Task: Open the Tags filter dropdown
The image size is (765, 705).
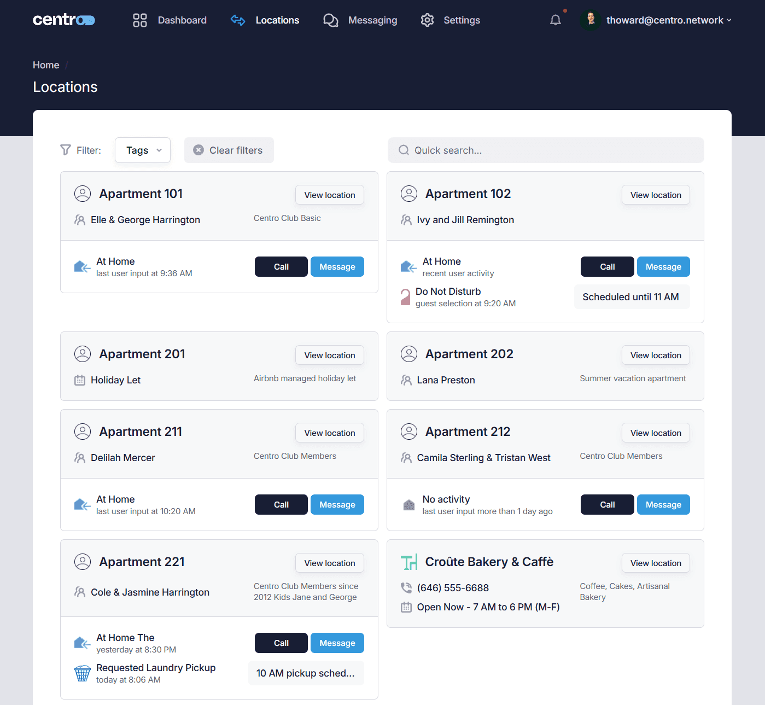Action: [x=143, y=150]
